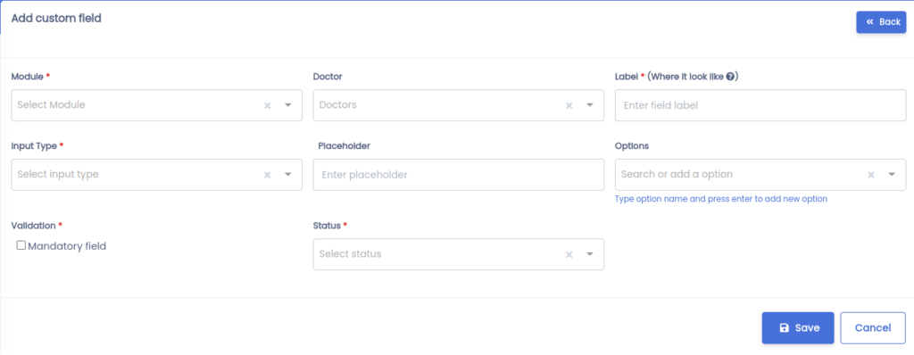
Task: Clear the Status selection x icon
Action: tap(569, 254)
